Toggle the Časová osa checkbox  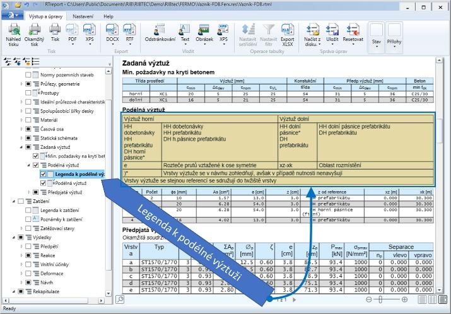click(x=28, y=129)
